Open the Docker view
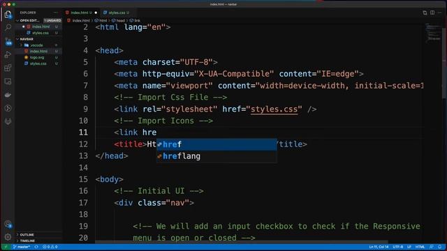The height and width of the screenshot is (251, 447). pyautogui.click(x=8, y=95)
